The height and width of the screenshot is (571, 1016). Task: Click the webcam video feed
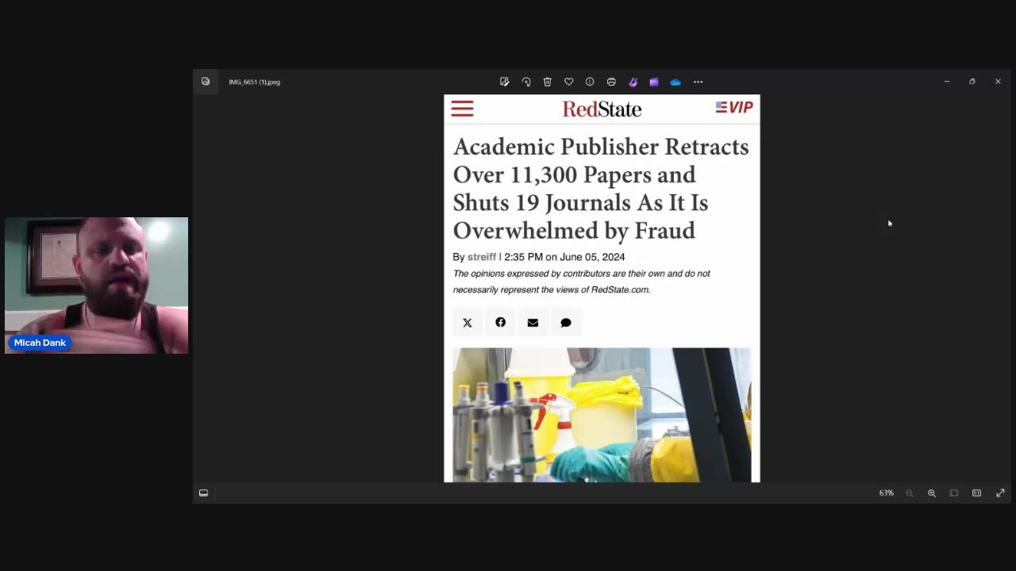97,285
